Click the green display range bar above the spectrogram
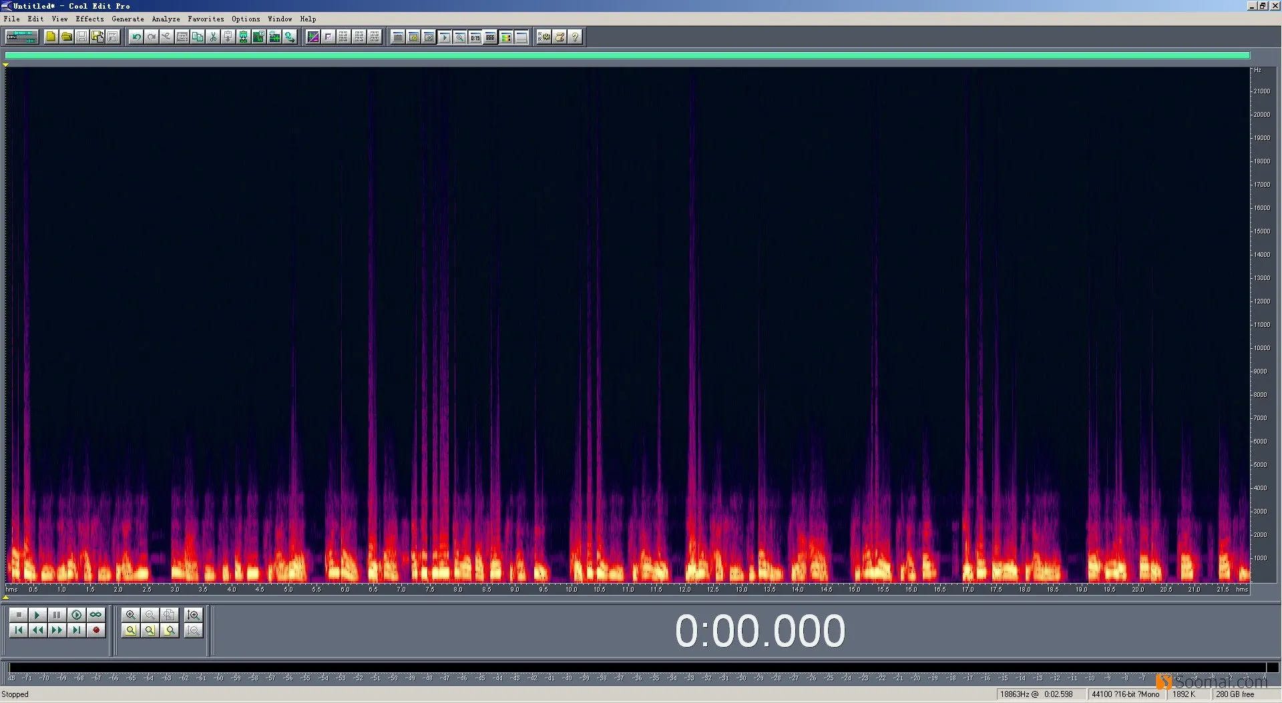Screen dimensions: 1282x703 click(x=627, y=55)
